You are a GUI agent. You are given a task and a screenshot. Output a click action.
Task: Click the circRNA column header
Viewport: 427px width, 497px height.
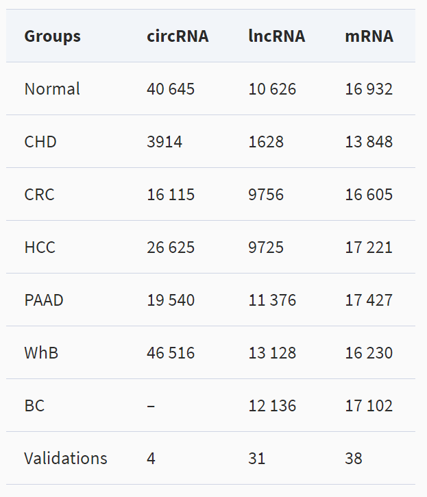point(178,36)
